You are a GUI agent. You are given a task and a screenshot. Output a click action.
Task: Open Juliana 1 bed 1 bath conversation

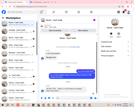pos(18,99)
